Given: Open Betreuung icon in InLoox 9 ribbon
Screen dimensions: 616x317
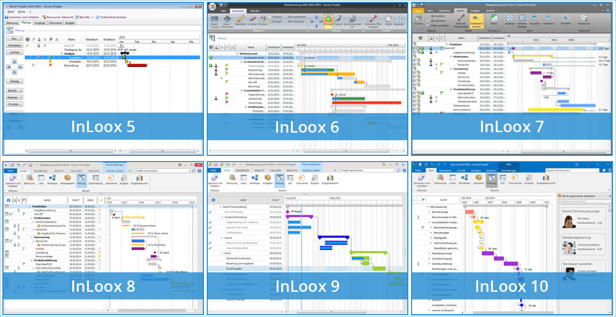Looking at the screenshot, I should pyautogui.click(x=231, y=178).
